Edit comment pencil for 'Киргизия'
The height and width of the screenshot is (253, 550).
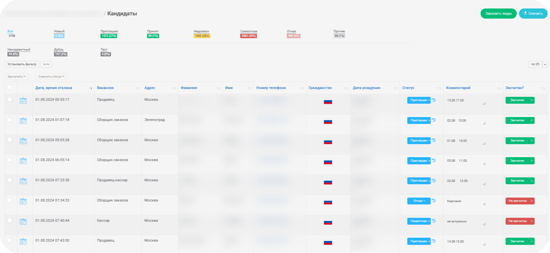pos(484,204)
